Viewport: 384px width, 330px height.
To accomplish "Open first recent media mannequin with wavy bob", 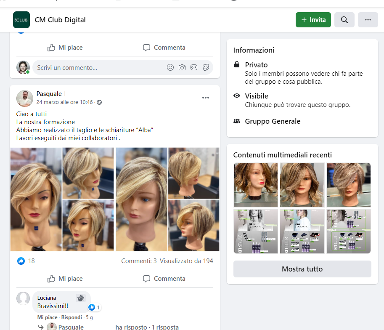I will point(256,185).
